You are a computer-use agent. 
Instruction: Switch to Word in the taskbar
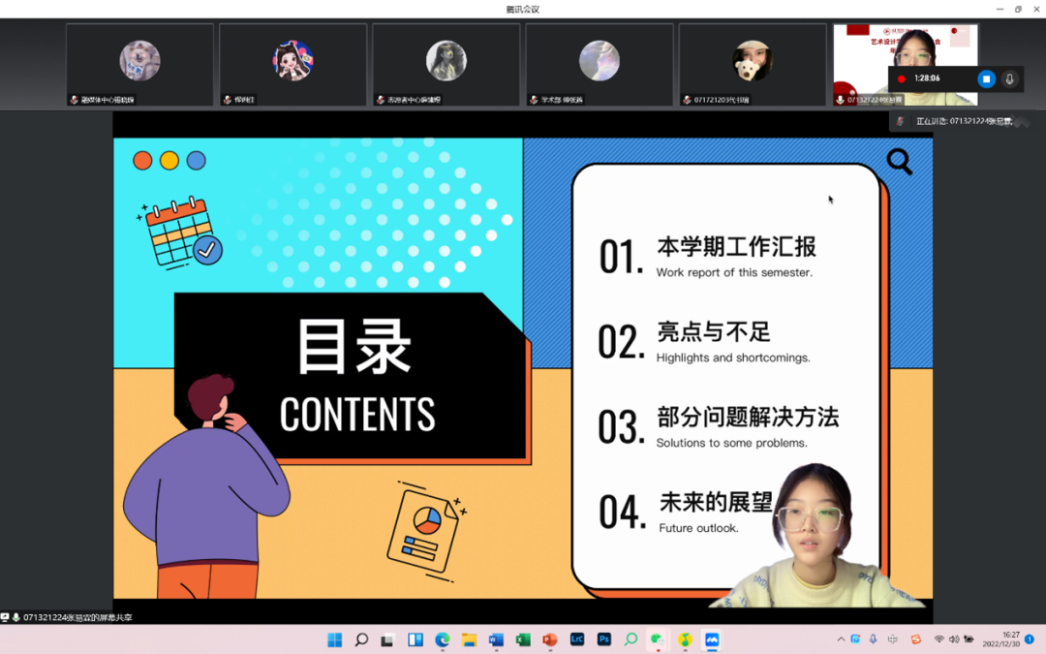[496, 639]
